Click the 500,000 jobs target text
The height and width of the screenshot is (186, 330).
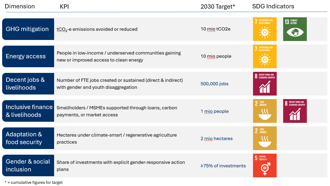point(214,84)
